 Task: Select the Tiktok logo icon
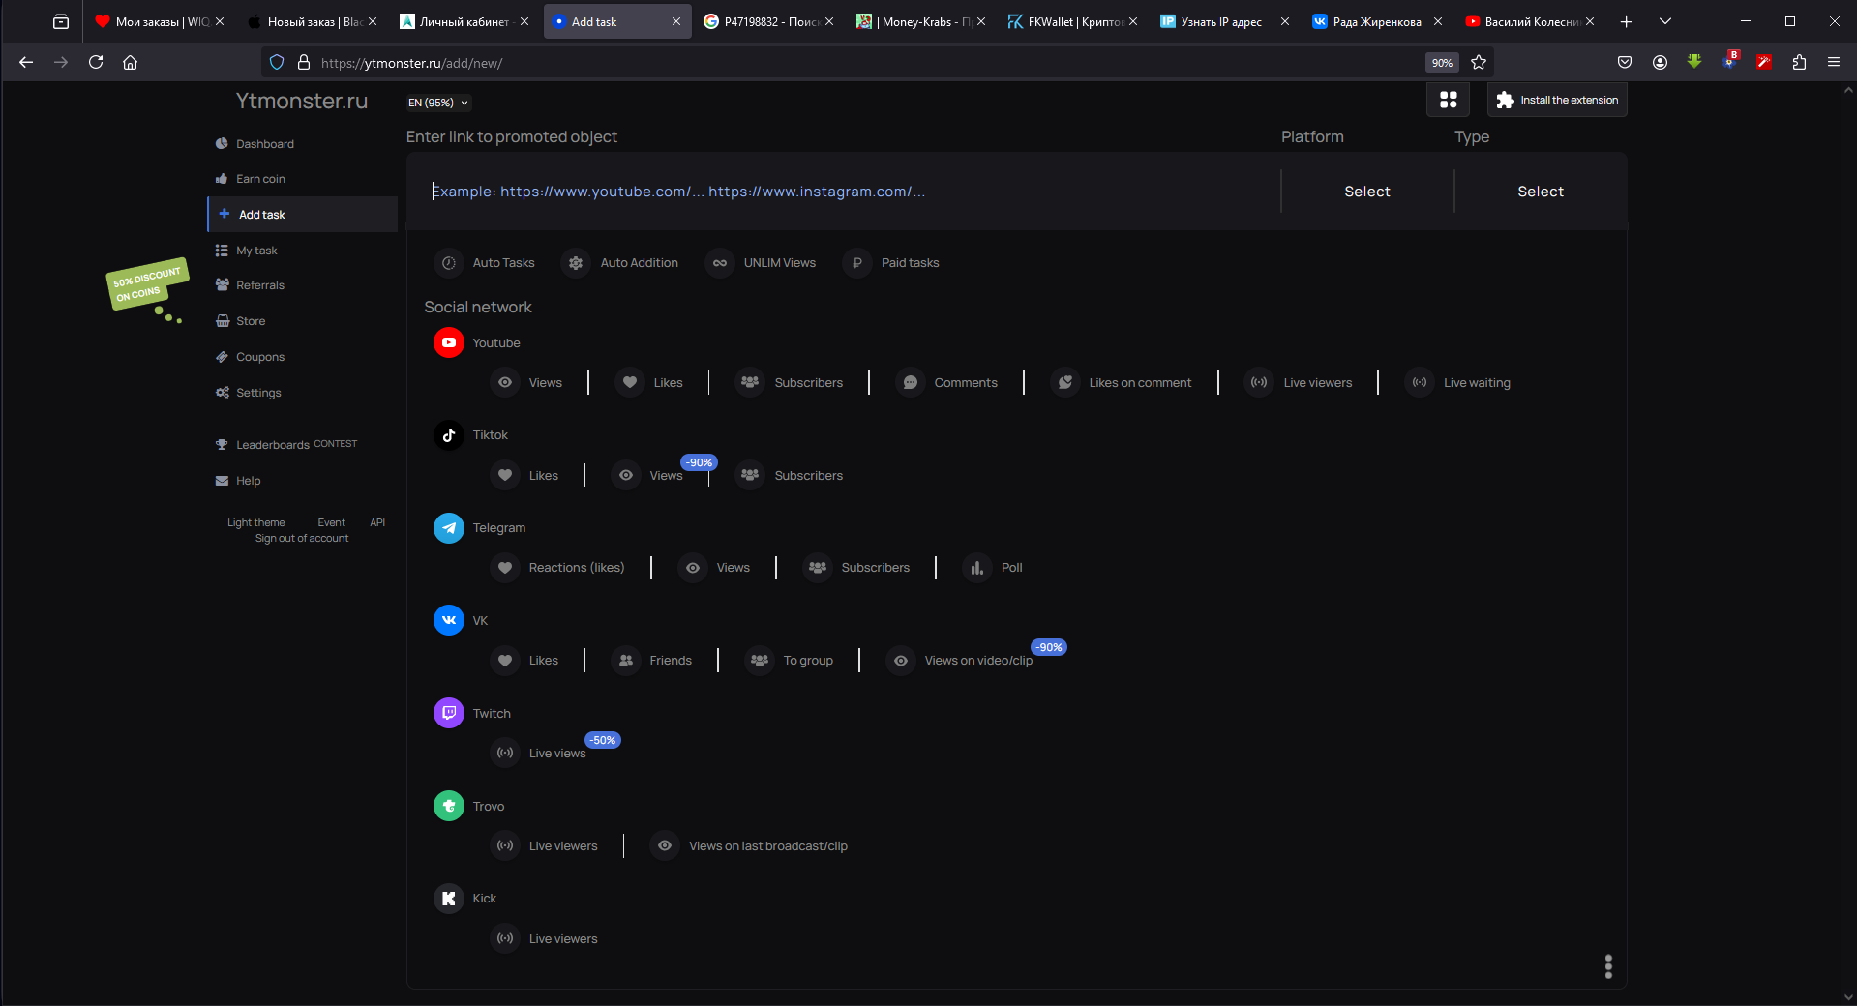click(448, 435)
